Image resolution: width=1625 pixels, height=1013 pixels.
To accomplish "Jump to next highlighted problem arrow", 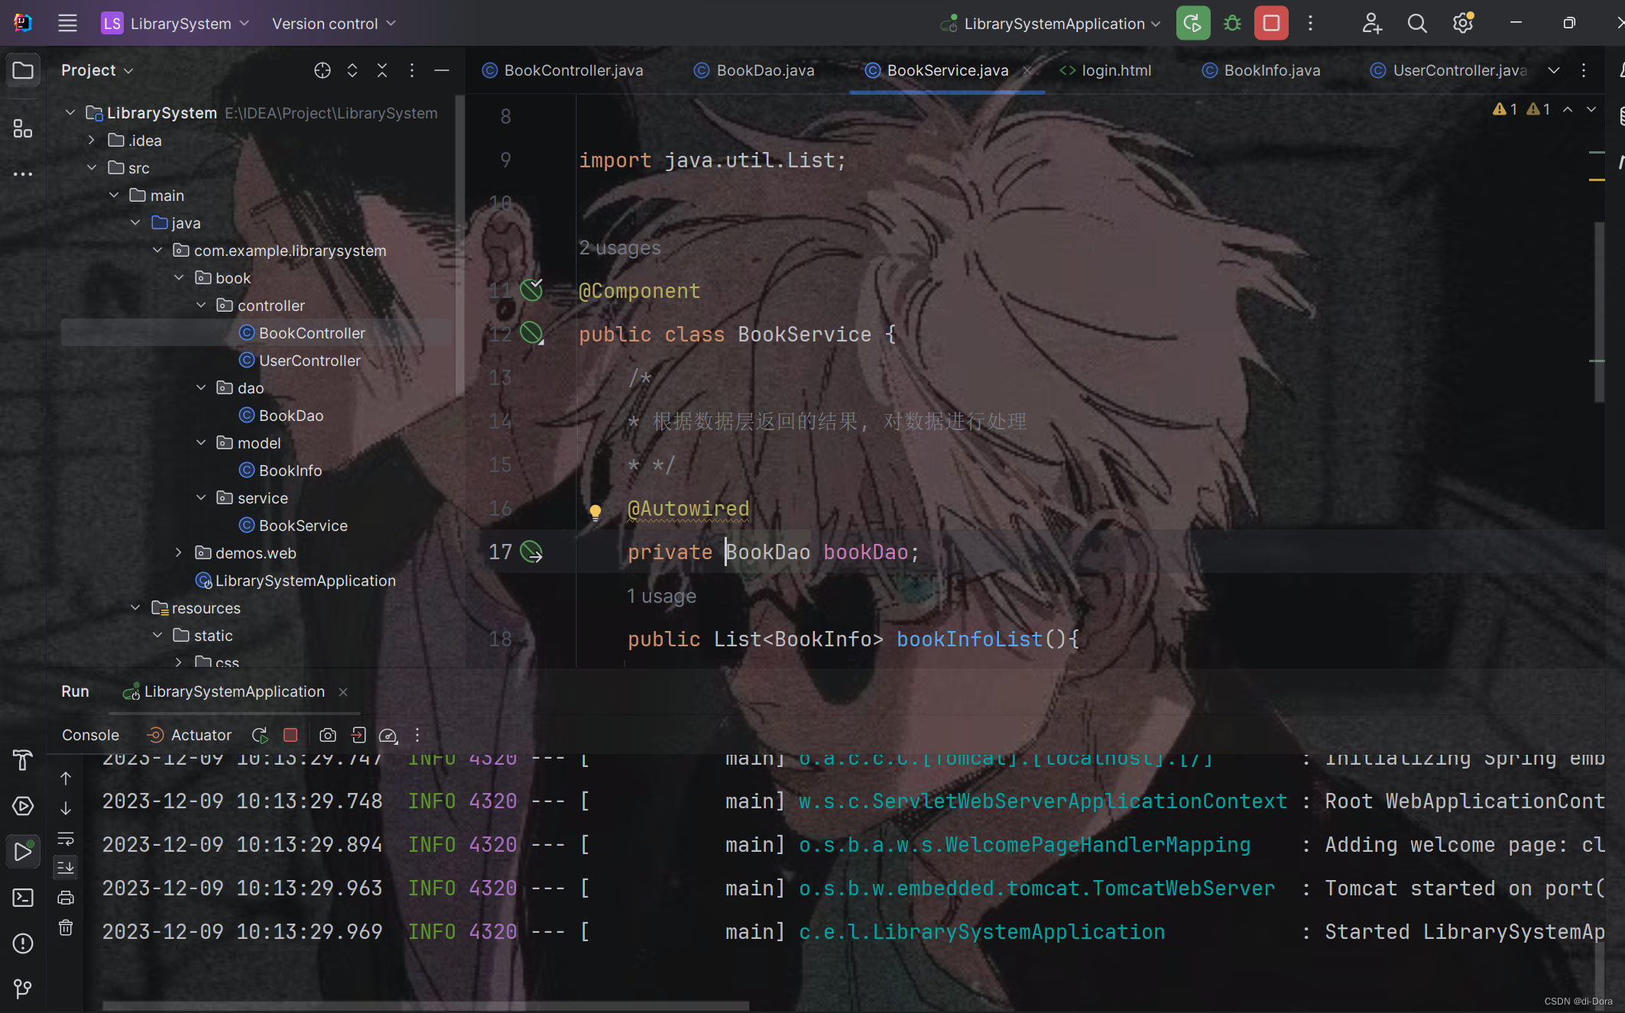I will point(1591,109).
